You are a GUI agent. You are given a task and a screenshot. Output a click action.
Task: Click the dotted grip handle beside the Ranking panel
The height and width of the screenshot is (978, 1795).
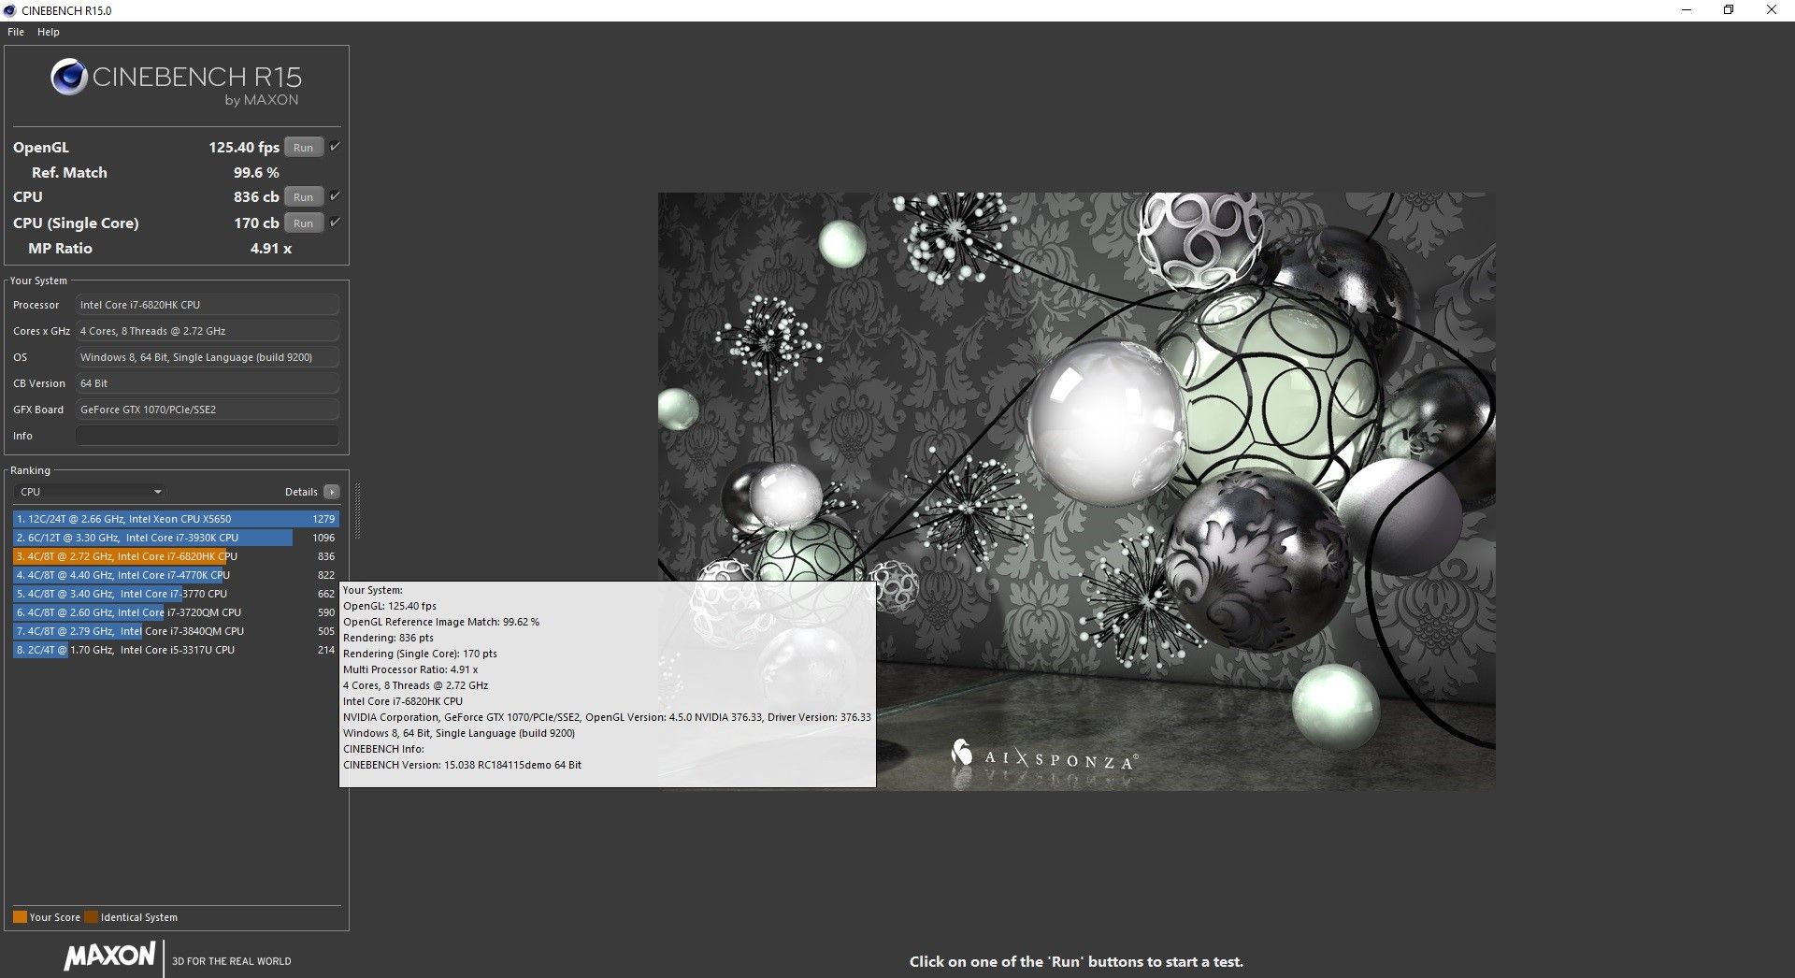tap(356, 511)
